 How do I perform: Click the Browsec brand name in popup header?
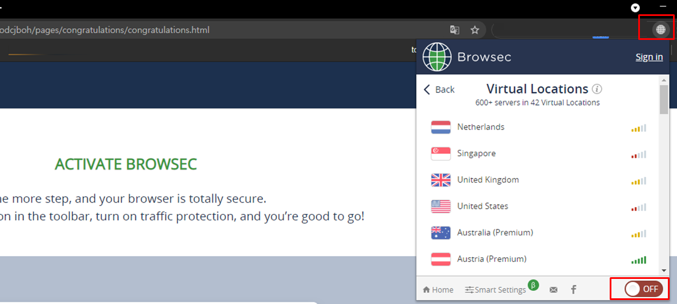(x=484, y=57)
